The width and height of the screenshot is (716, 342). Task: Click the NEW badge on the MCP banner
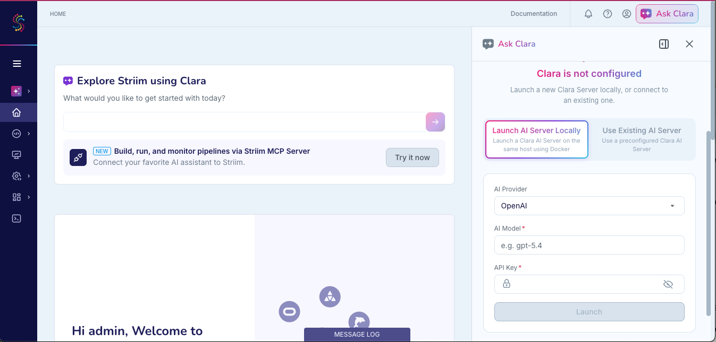(x=102, y=151)
